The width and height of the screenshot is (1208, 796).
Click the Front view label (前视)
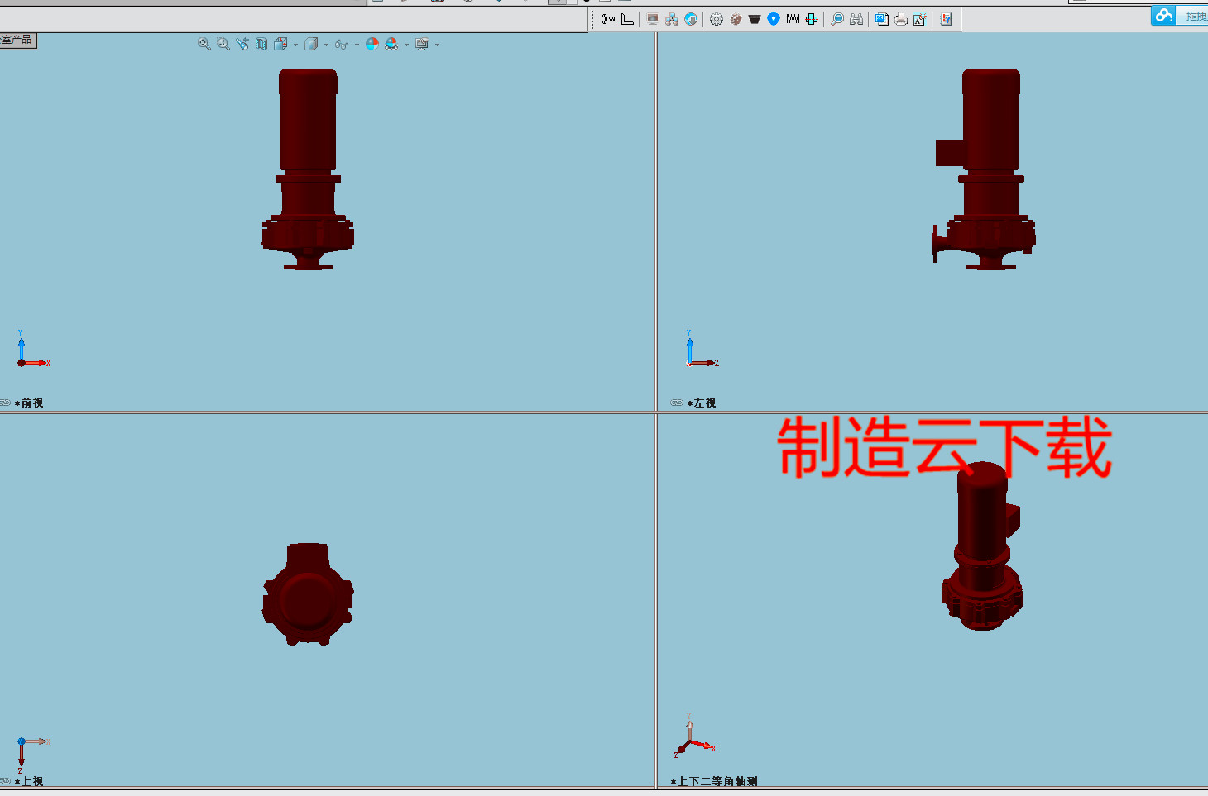30,403
